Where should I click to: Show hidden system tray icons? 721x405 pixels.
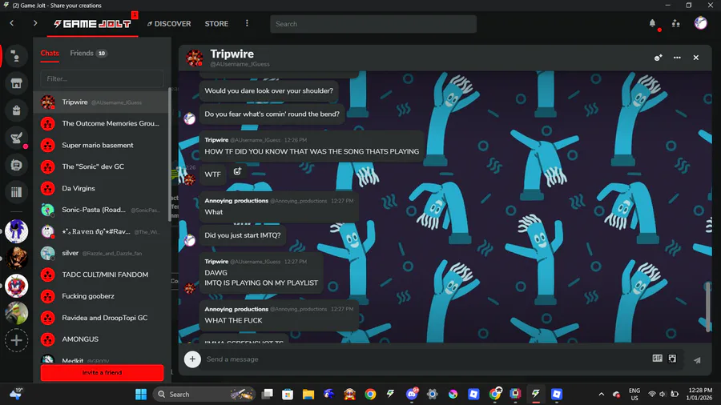click(601, 394)
